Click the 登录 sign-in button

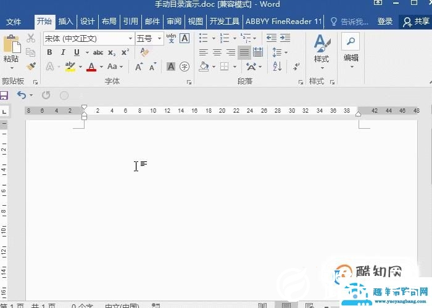pyautogui.click(x=385, y=22)
